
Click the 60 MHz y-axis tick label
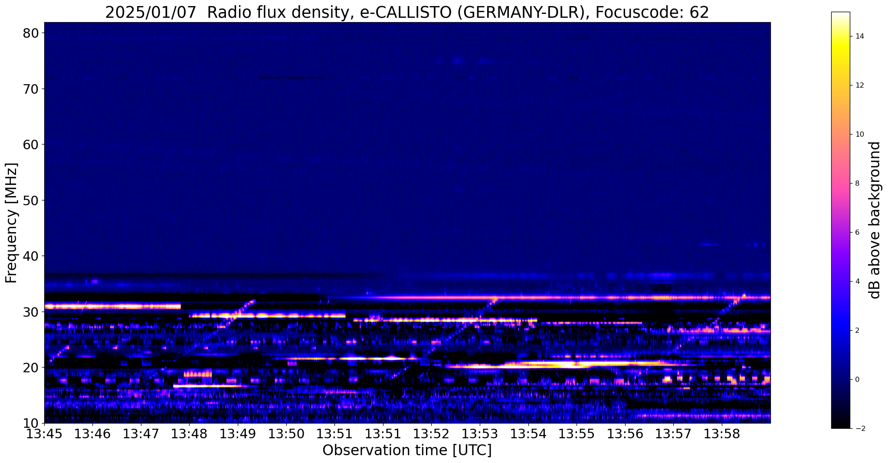[30, 144]
